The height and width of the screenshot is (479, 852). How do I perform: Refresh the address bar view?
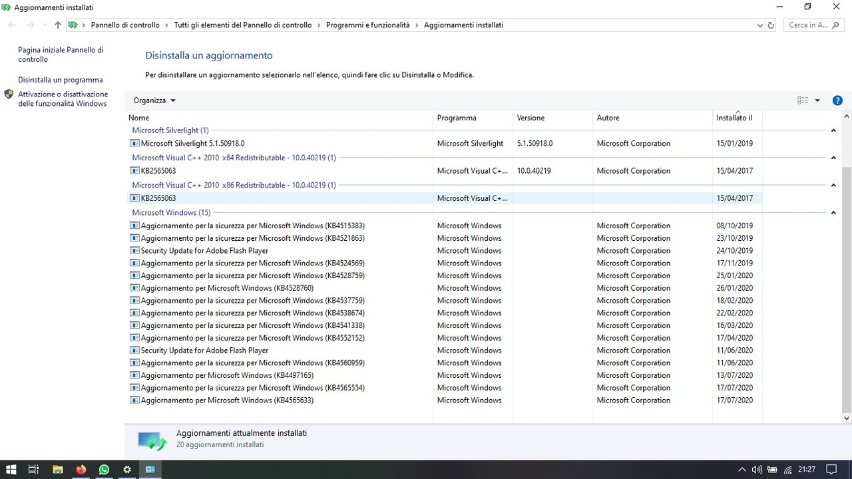[x=771, y=25]
